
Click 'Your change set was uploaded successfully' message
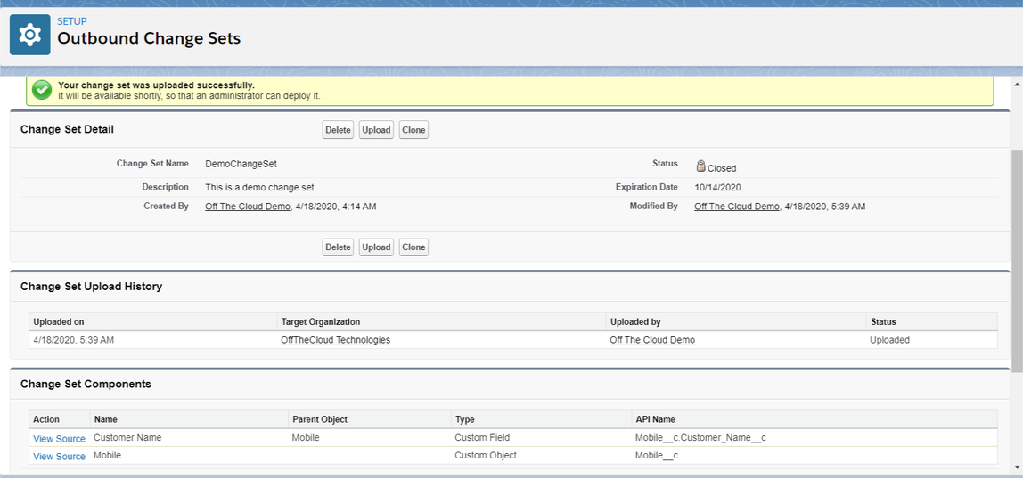(x=157, y=85)
